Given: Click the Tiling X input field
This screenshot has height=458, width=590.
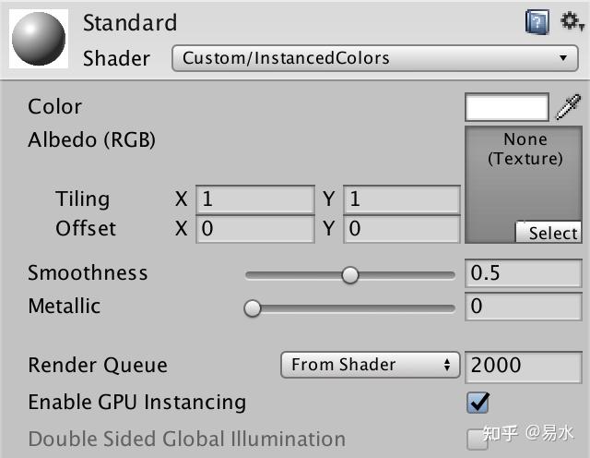Looking at the screenshot, I should pyautogui.click(x=255, y=199).
